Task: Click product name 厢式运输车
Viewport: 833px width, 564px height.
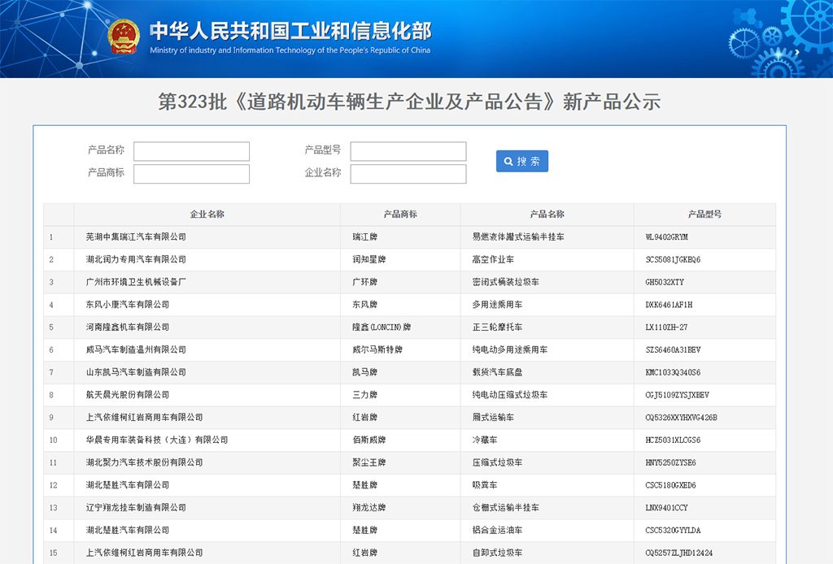Action: tap(493, 417)
